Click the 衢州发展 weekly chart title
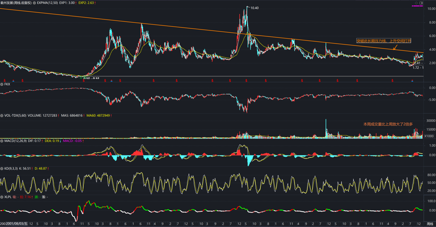 18,3
